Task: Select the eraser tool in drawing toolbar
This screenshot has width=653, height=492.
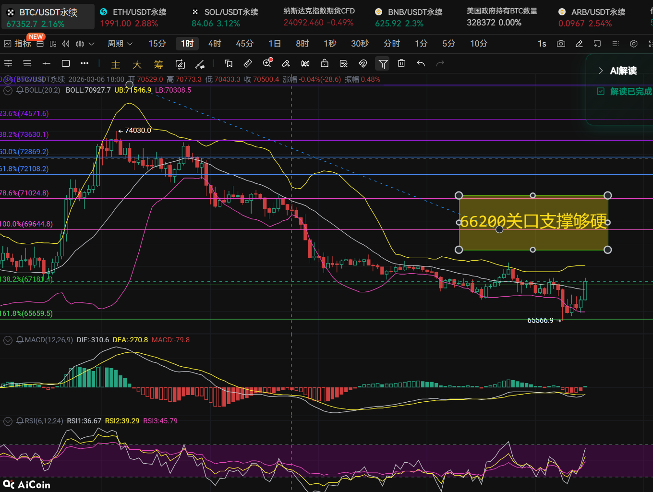Action: 286,63
